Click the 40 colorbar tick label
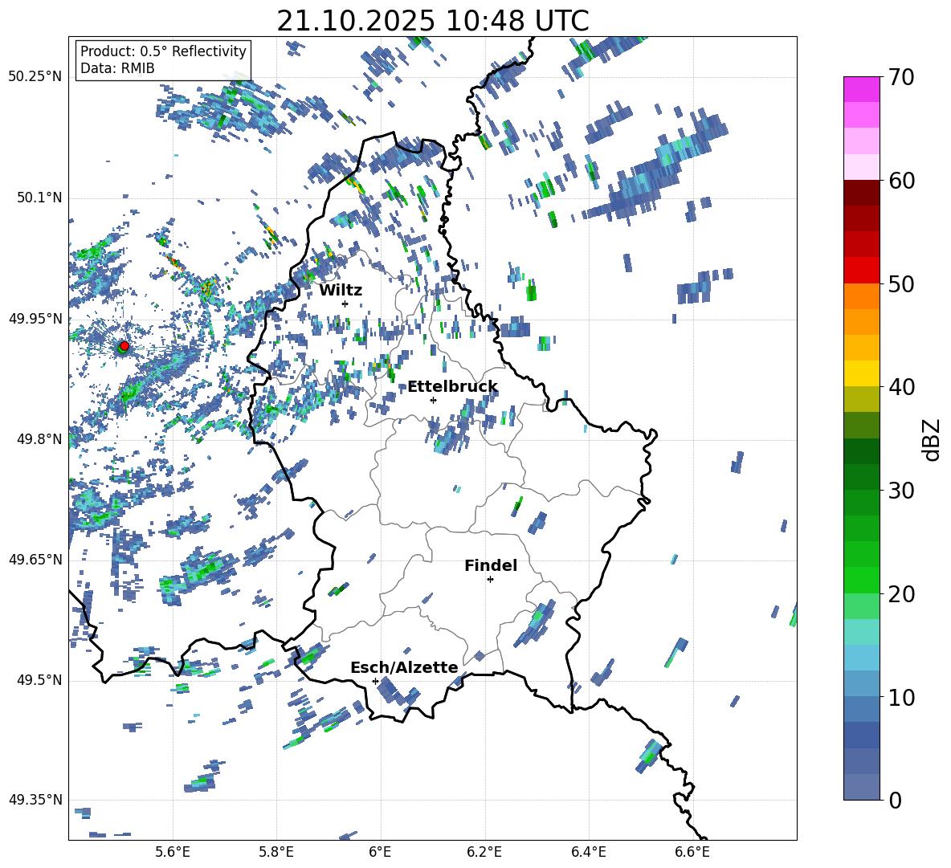The height and width of the screenshot is (868, 951). (902, 387)
